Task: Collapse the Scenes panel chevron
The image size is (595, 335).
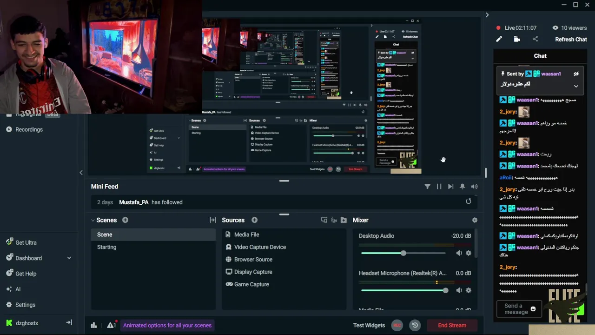Action: [x=93, y=220]
